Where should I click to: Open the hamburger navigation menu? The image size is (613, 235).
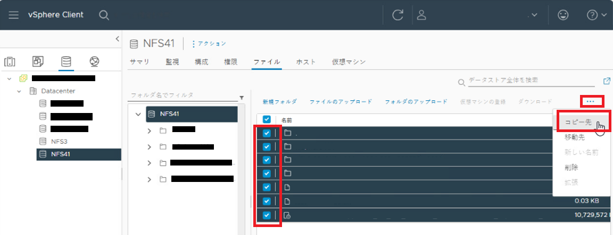13,15
